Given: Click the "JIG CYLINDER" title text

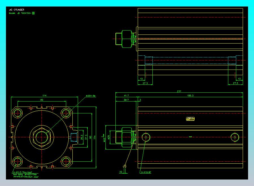Looking at the screenshot, I should coord(16,10).
